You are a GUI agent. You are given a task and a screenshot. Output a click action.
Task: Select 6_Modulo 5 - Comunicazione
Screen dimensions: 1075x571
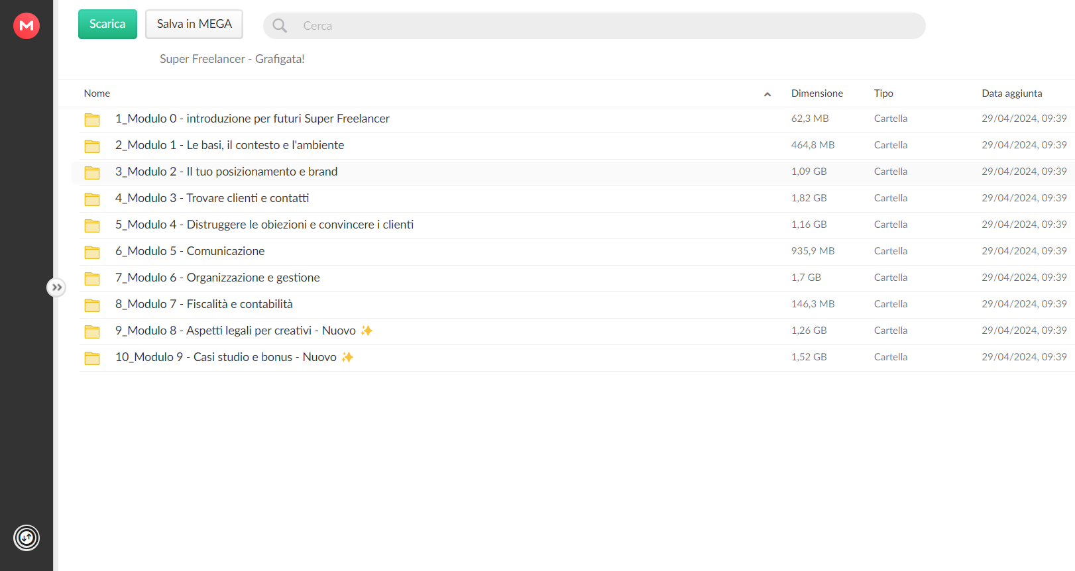coord(190,251)
